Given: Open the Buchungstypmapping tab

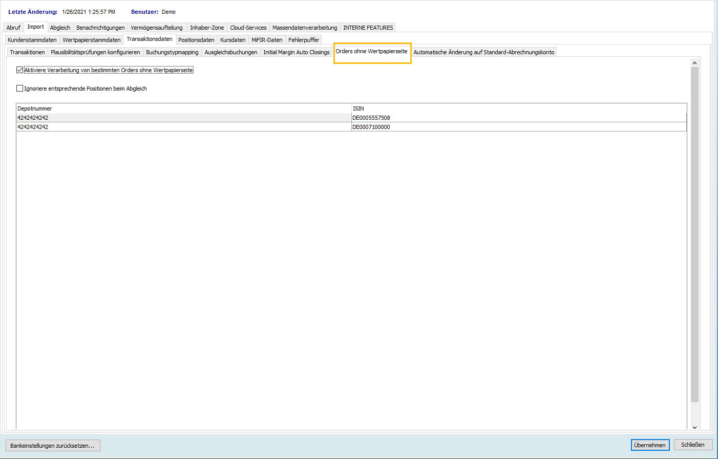Looking at the screenshot, I should click(x=172, y=52).
